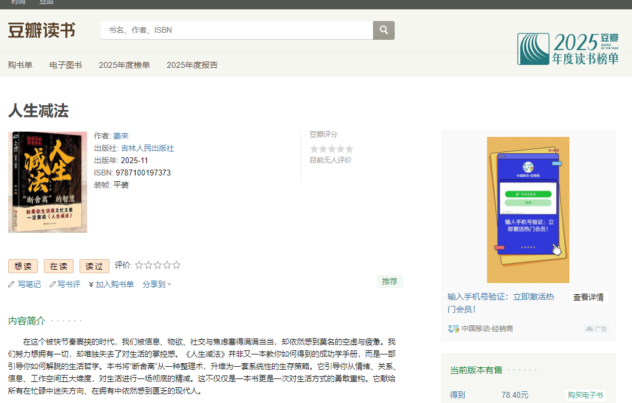Click the 豆瓣读书 logo

[x=42, y=30]
